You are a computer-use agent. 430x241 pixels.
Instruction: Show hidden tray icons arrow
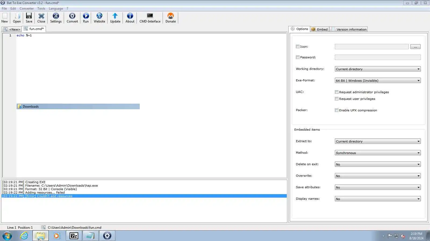[x=383, y=236]
